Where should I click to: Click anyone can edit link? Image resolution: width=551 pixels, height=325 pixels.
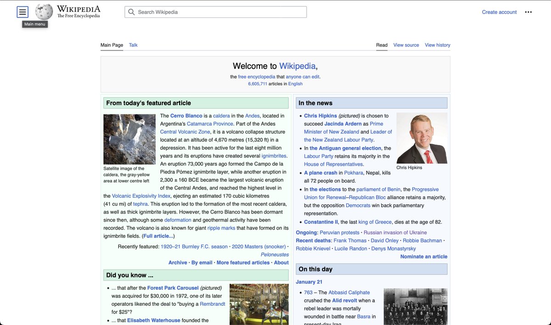tap(303, 77)
